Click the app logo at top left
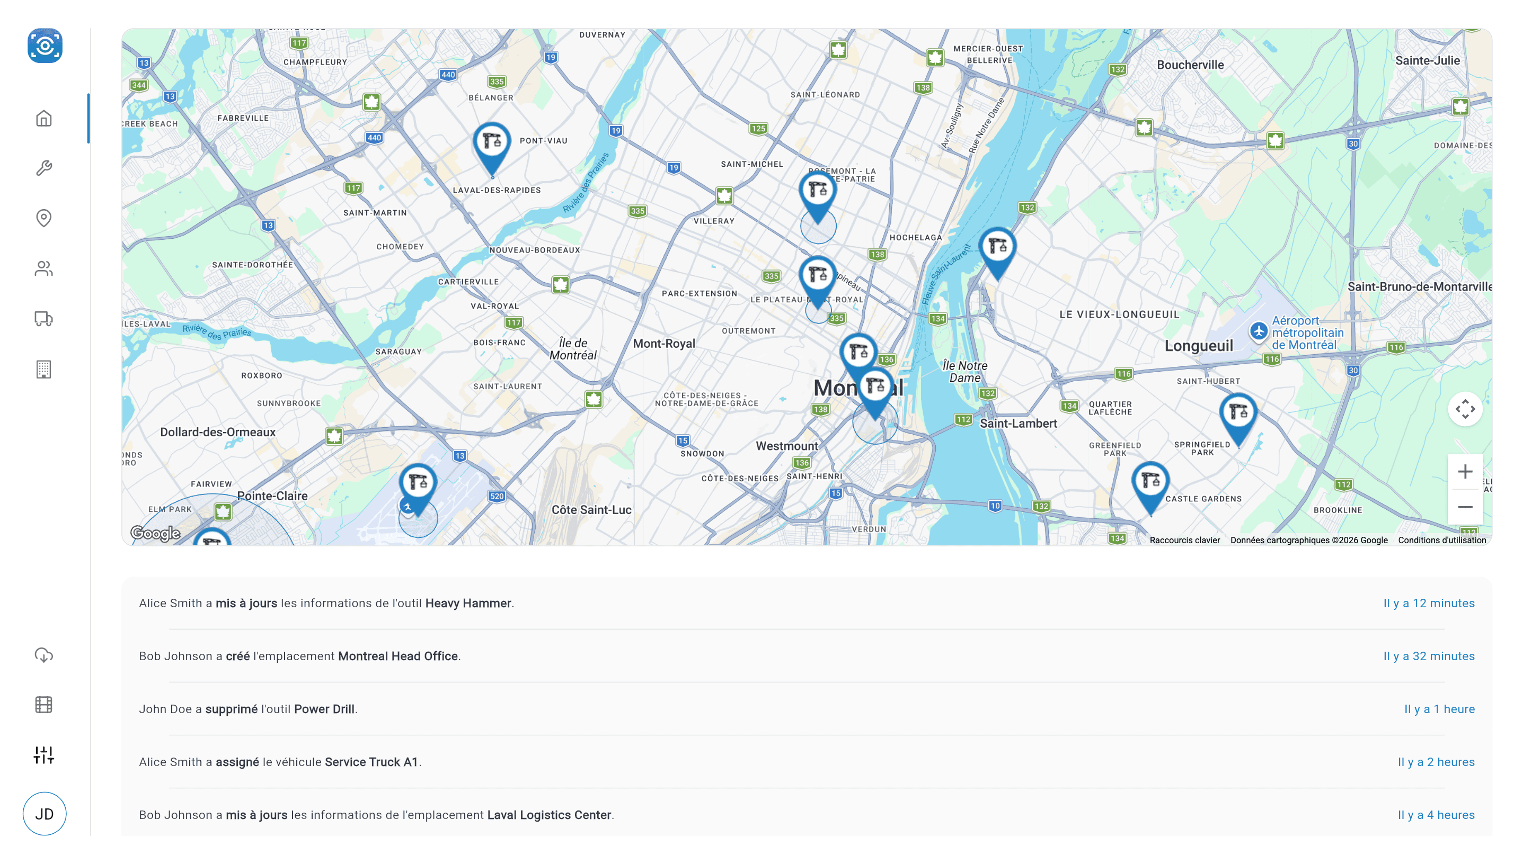This screenshot has width=1523, height=864. click(x=45, y=46)
